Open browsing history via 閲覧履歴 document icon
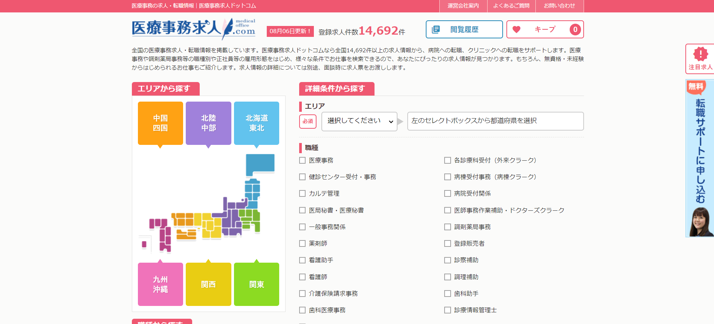714x324 pixels. 436,29
